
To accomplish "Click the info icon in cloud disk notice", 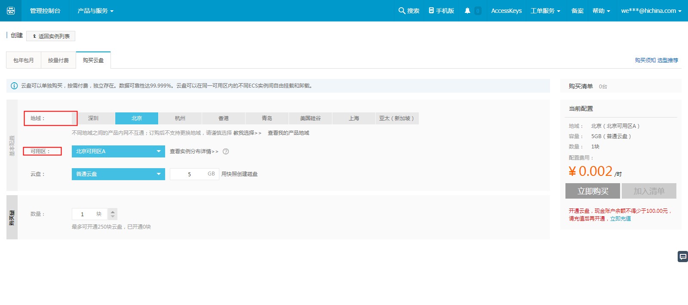I will click(14, 86).
